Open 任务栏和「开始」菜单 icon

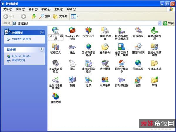[121, 47]
